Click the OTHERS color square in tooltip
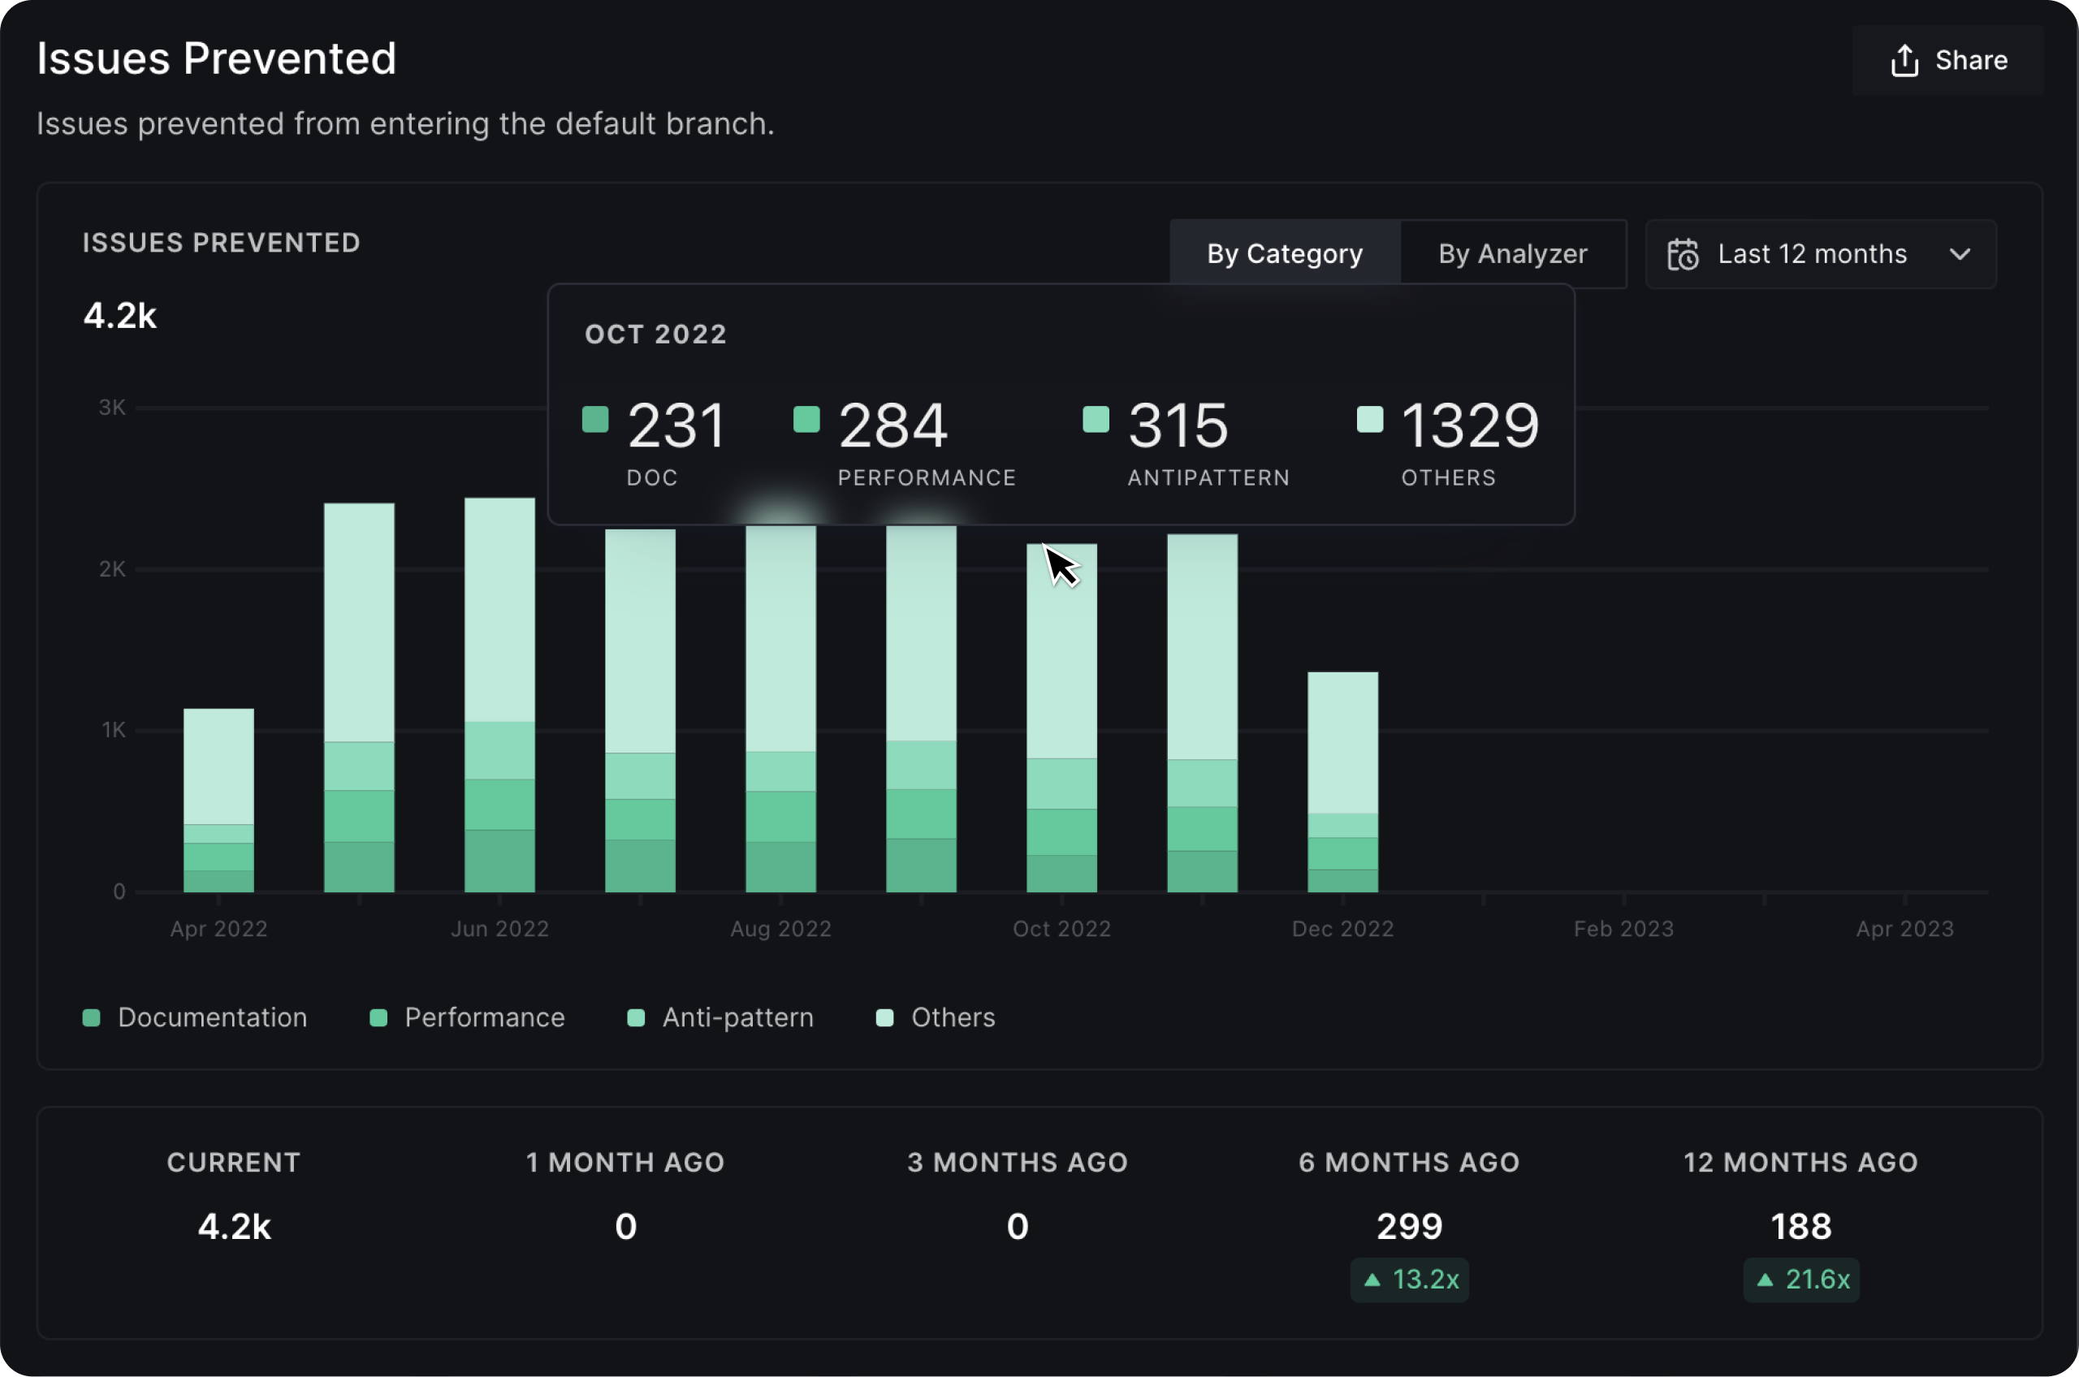 (1369, 419)
